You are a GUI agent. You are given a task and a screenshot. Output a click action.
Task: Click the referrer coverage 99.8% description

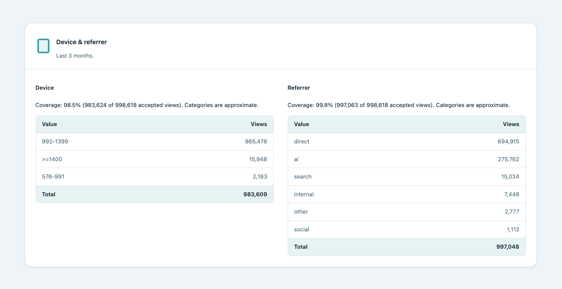point(399,105)
